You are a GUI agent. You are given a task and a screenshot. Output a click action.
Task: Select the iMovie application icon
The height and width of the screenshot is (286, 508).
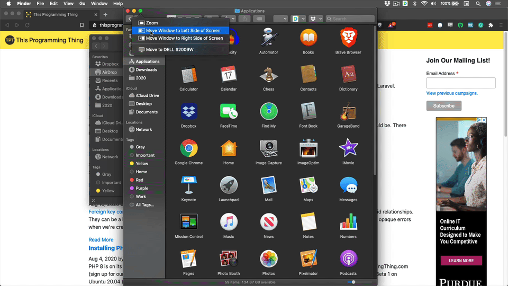point(348,149)
